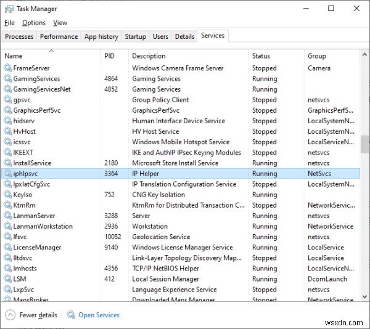Click the gear icon beside GamingServices
Viewport: 370px width, 329px height.
[7, 78]
